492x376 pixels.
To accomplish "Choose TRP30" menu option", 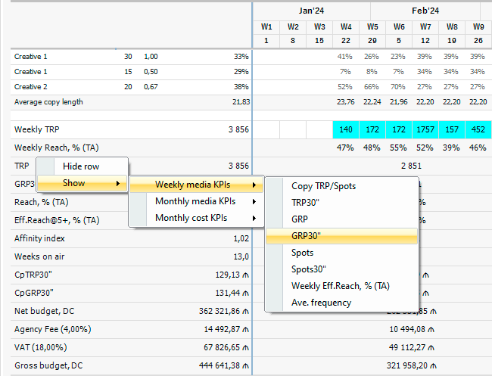I will pyautogui.click(x=341, y=203).
